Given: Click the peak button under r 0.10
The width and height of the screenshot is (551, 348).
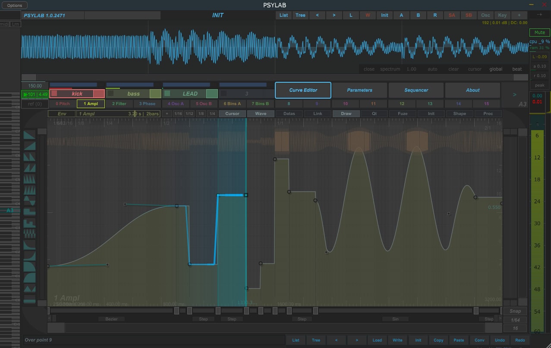Looking at the screenshot, I should point(539,85).
